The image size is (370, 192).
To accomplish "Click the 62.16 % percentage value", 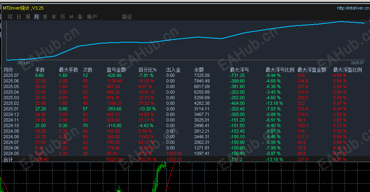I will (146, 142).
